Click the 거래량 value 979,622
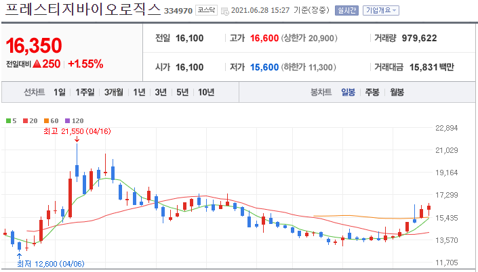 click(419, 39)
